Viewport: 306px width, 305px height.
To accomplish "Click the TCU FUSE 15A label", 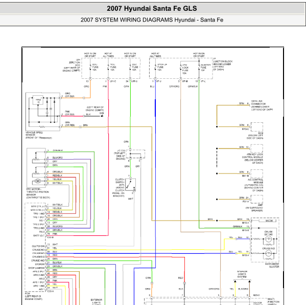I will pyautogui.click(x=113, y=67).
